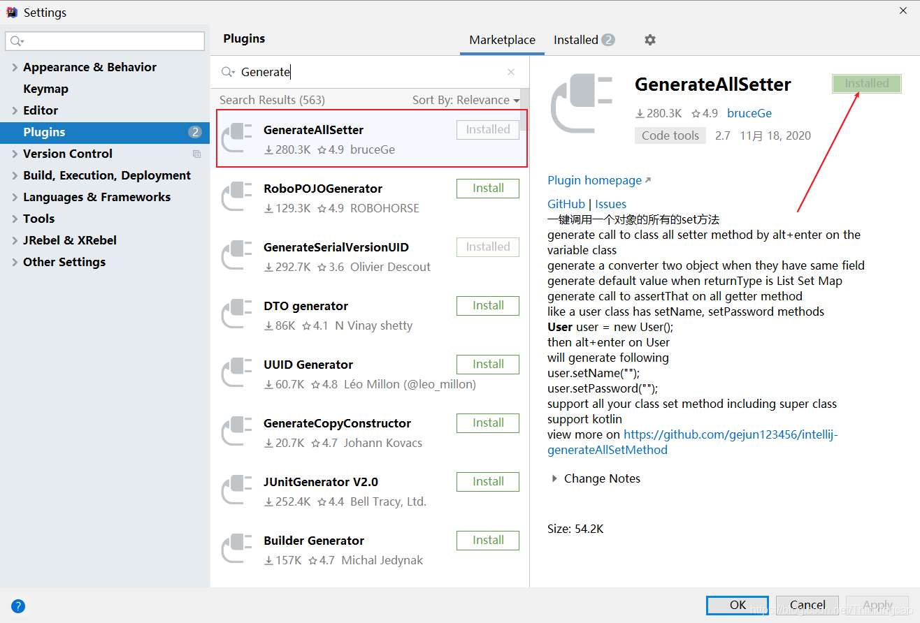This screenshot has height=623, width=920.
Task: Click the OK button
Action: tap(738, 605)
